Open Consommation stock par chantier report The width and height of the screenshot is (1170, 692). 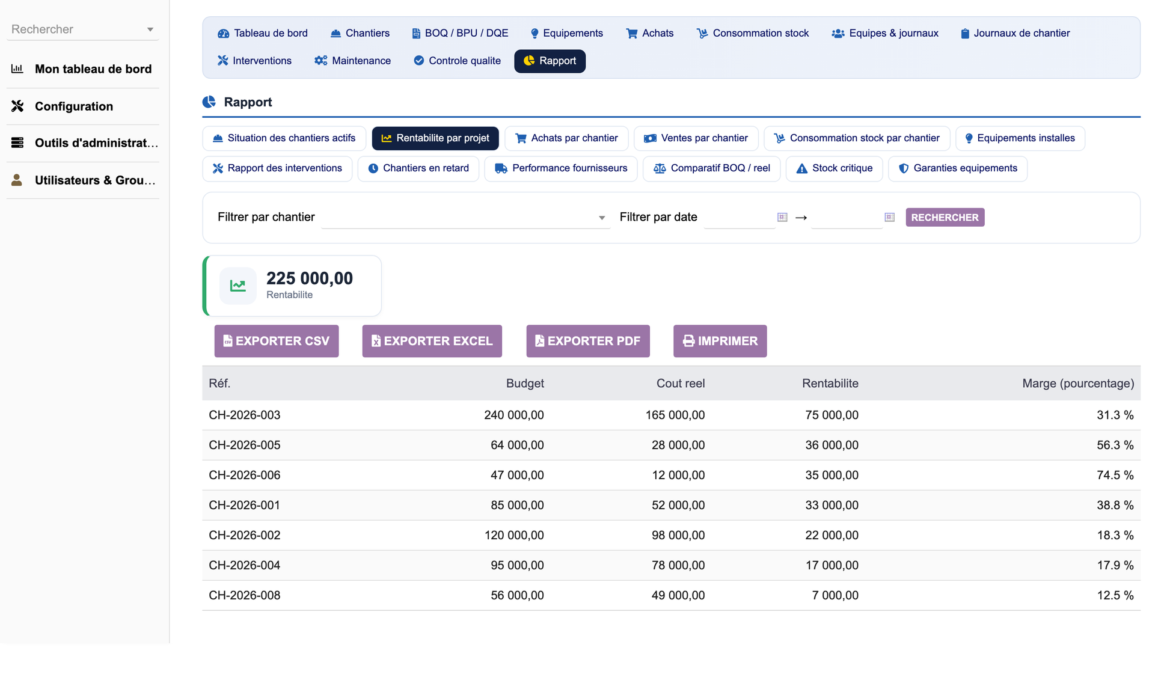pyautogui.click(x=857, y=138)
